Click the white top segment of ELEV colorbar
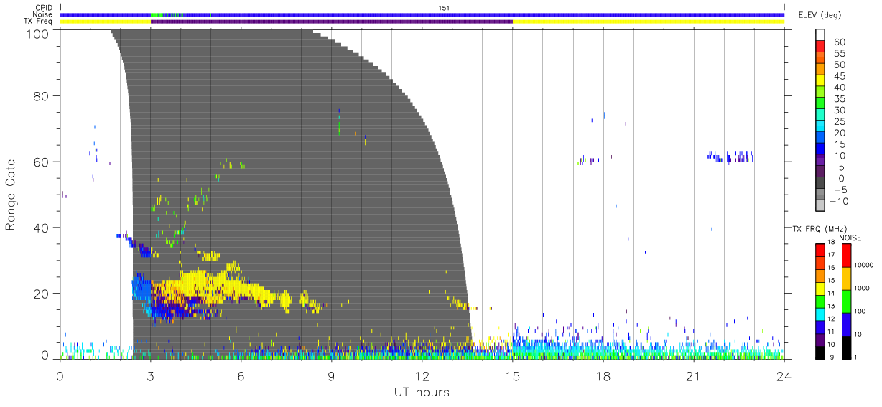 820,34
